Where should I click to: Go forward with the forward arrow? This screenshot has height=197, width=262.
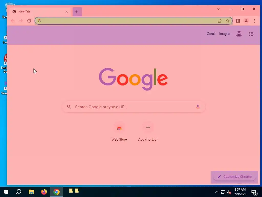[x=21, y=21]
